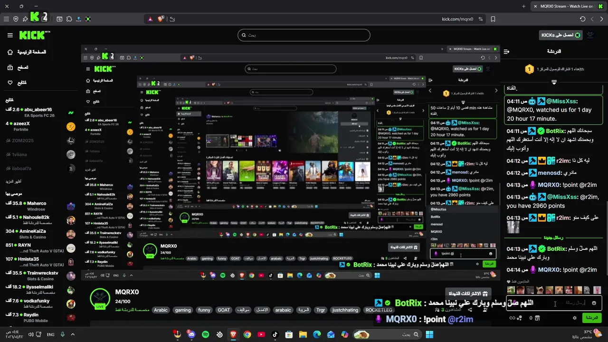
Task: Click the احصل على KICKs button
Action: click(561, 35)
